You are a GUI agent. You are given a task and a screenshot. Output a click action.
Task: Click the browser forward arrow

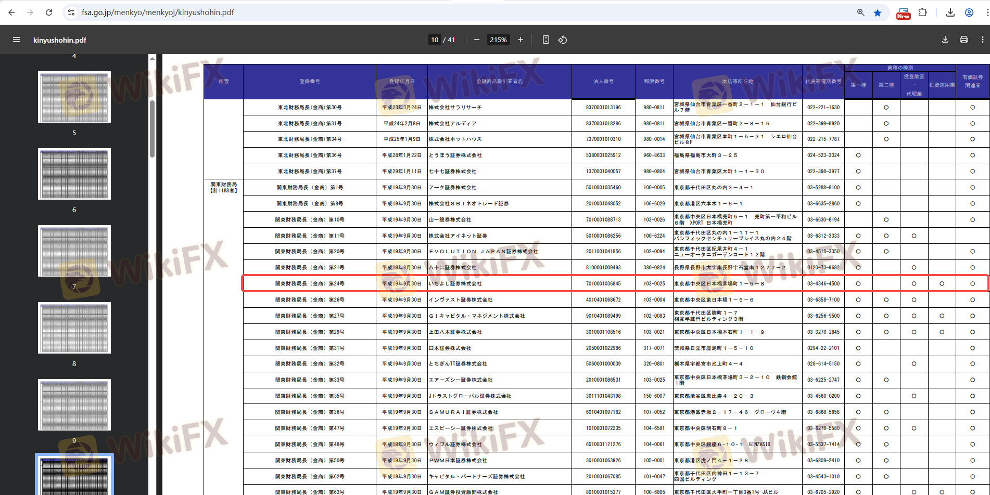point(30,12)
